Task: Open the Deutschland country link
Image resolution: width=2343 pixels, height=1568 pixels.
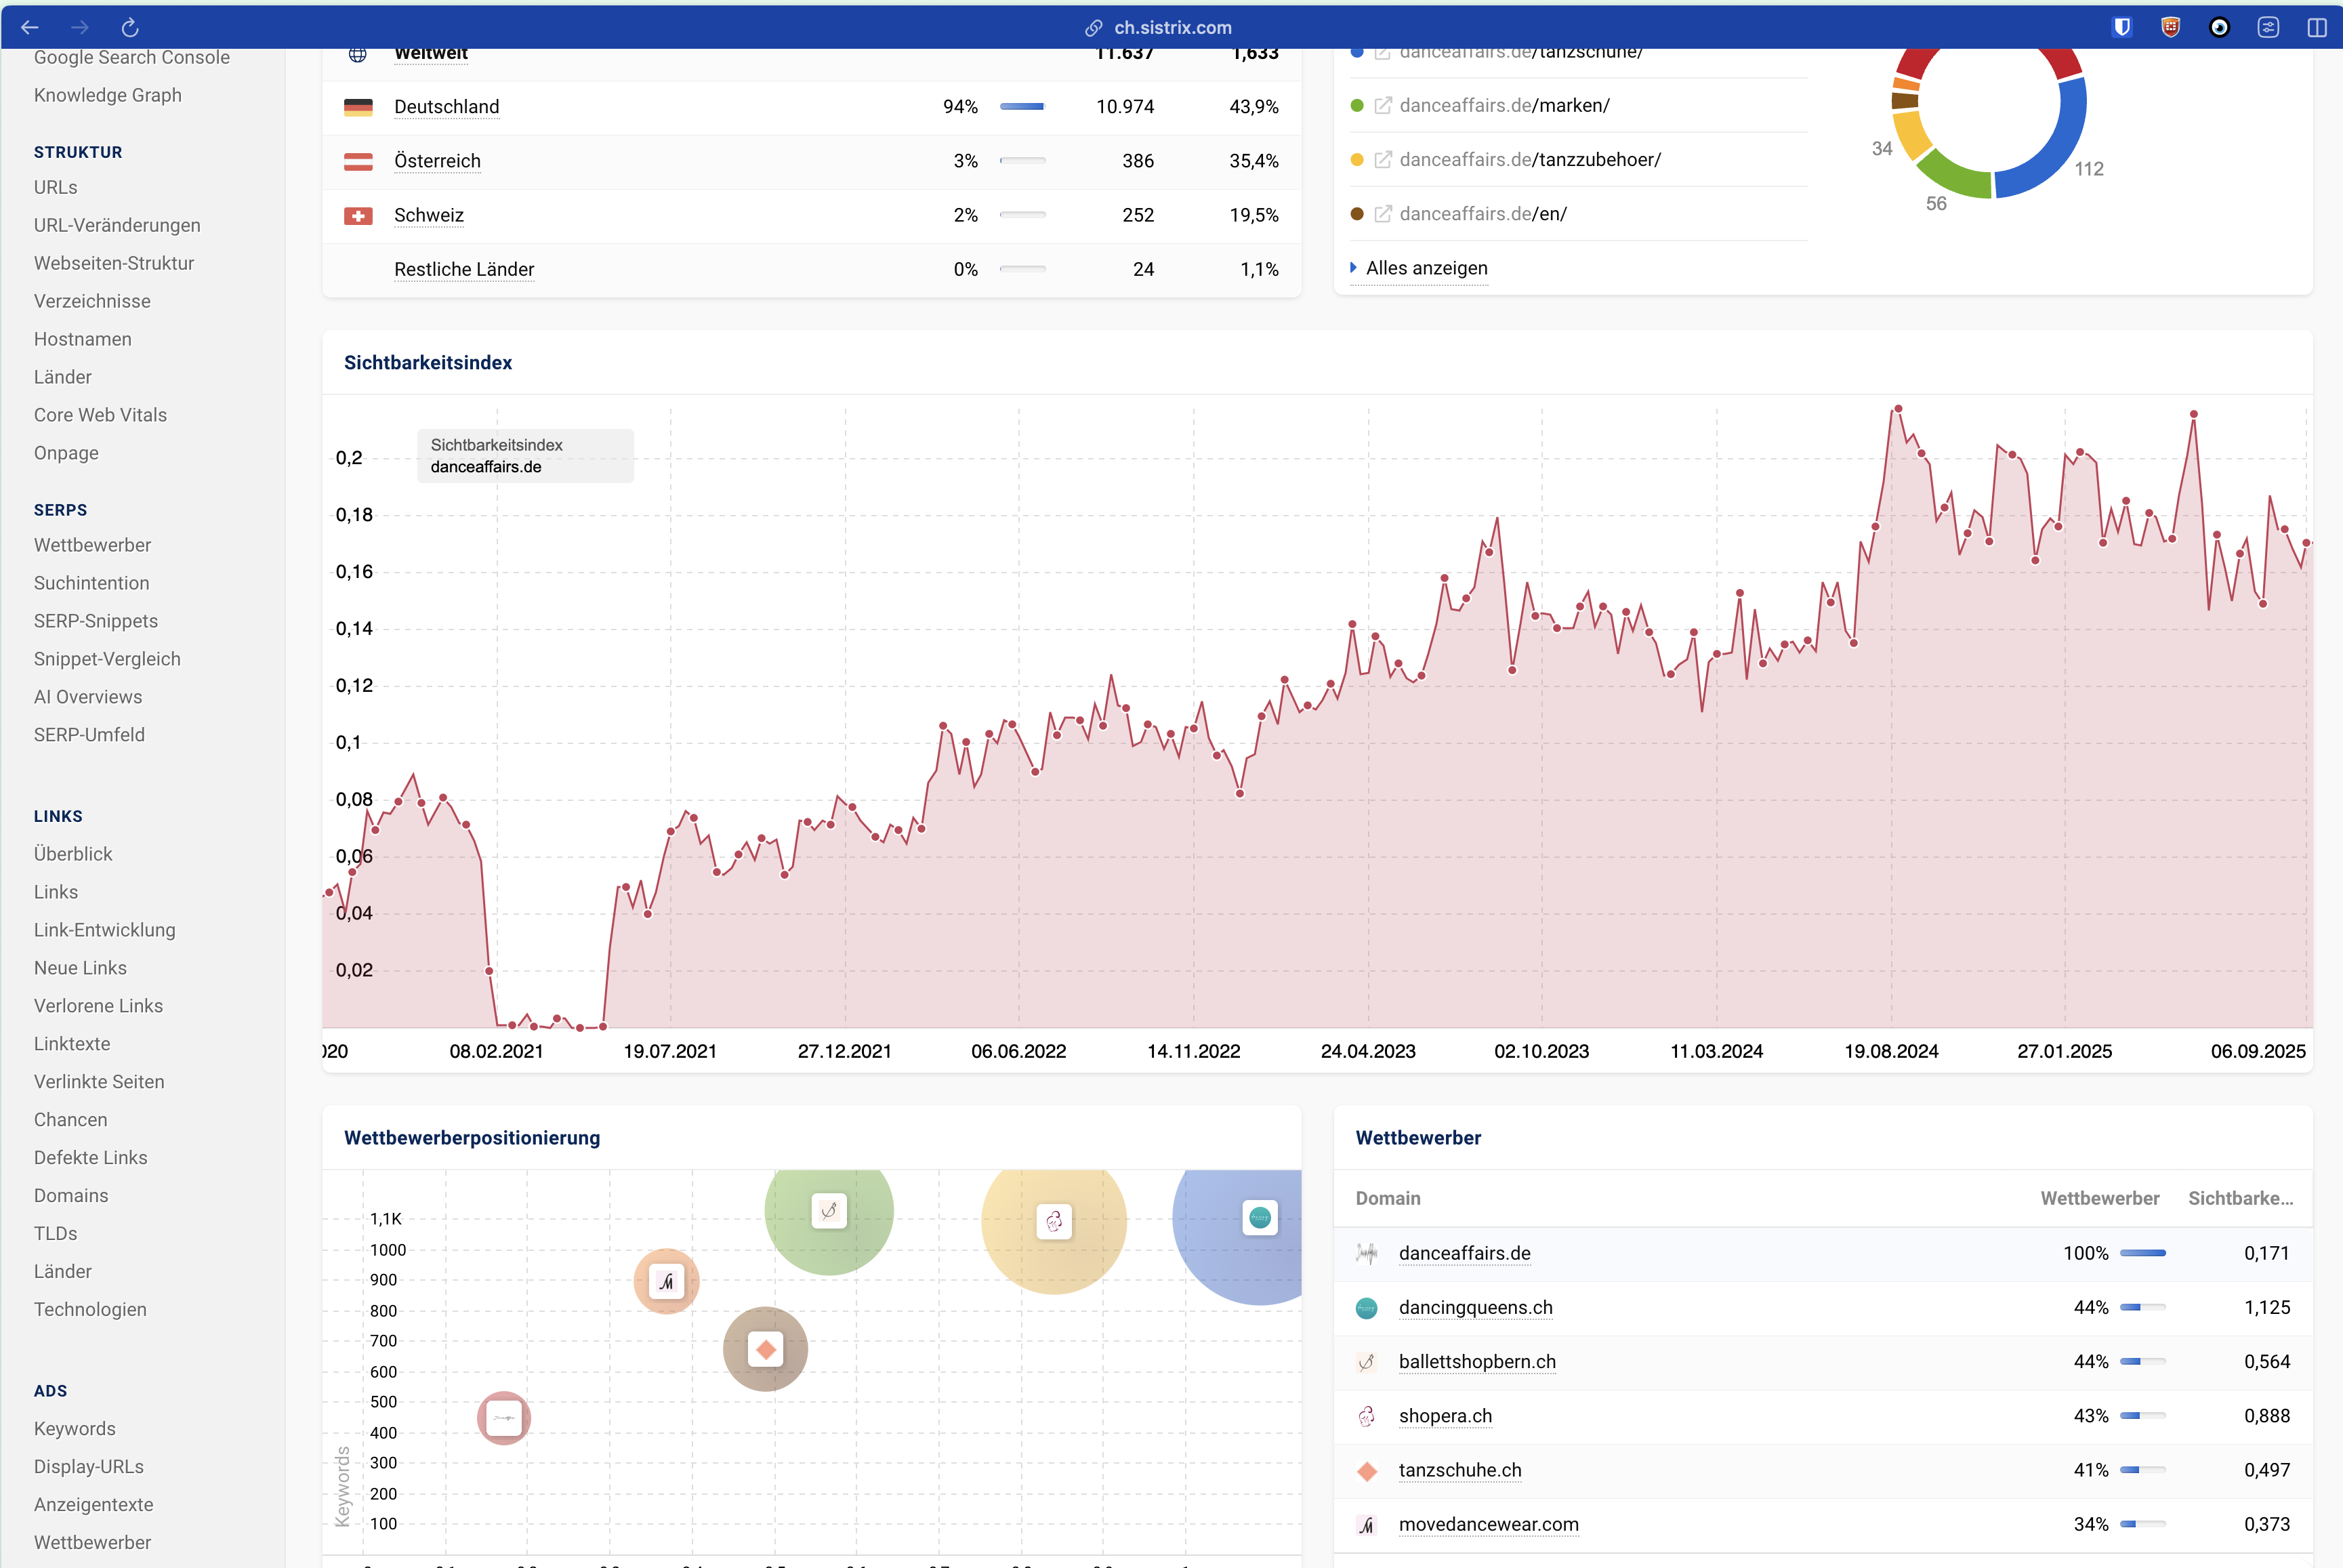Action: tap(446, 107)
